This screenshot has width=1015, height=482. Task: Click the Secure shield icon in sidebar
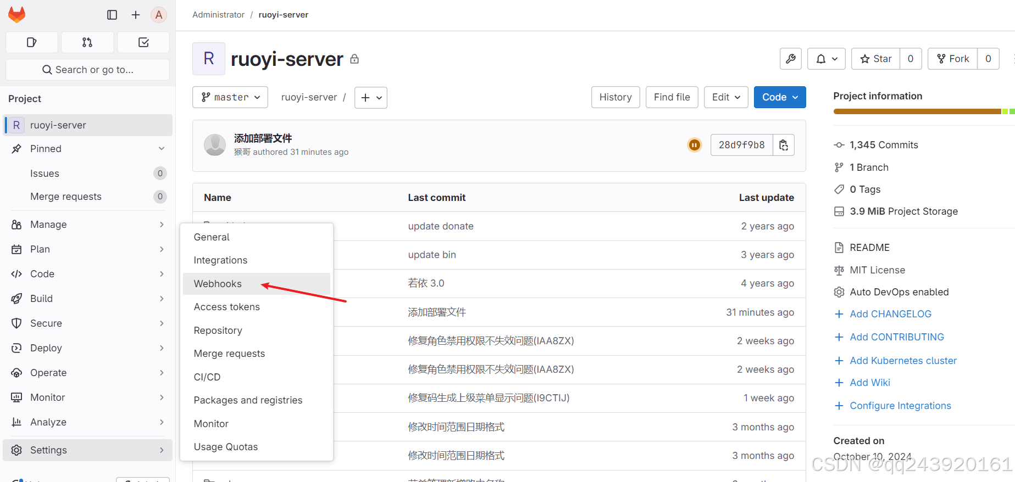point(16,323)
